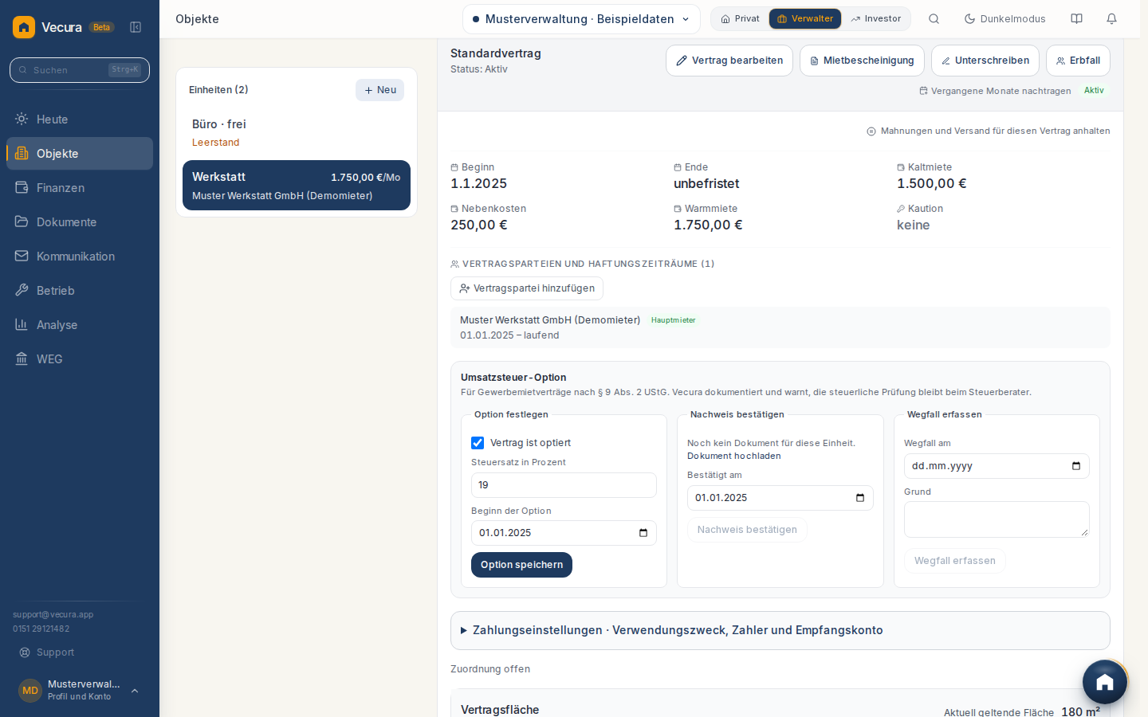Click support@vecura.app email
This screenshot has width=1148, height=717.
(x=53, y=615)
